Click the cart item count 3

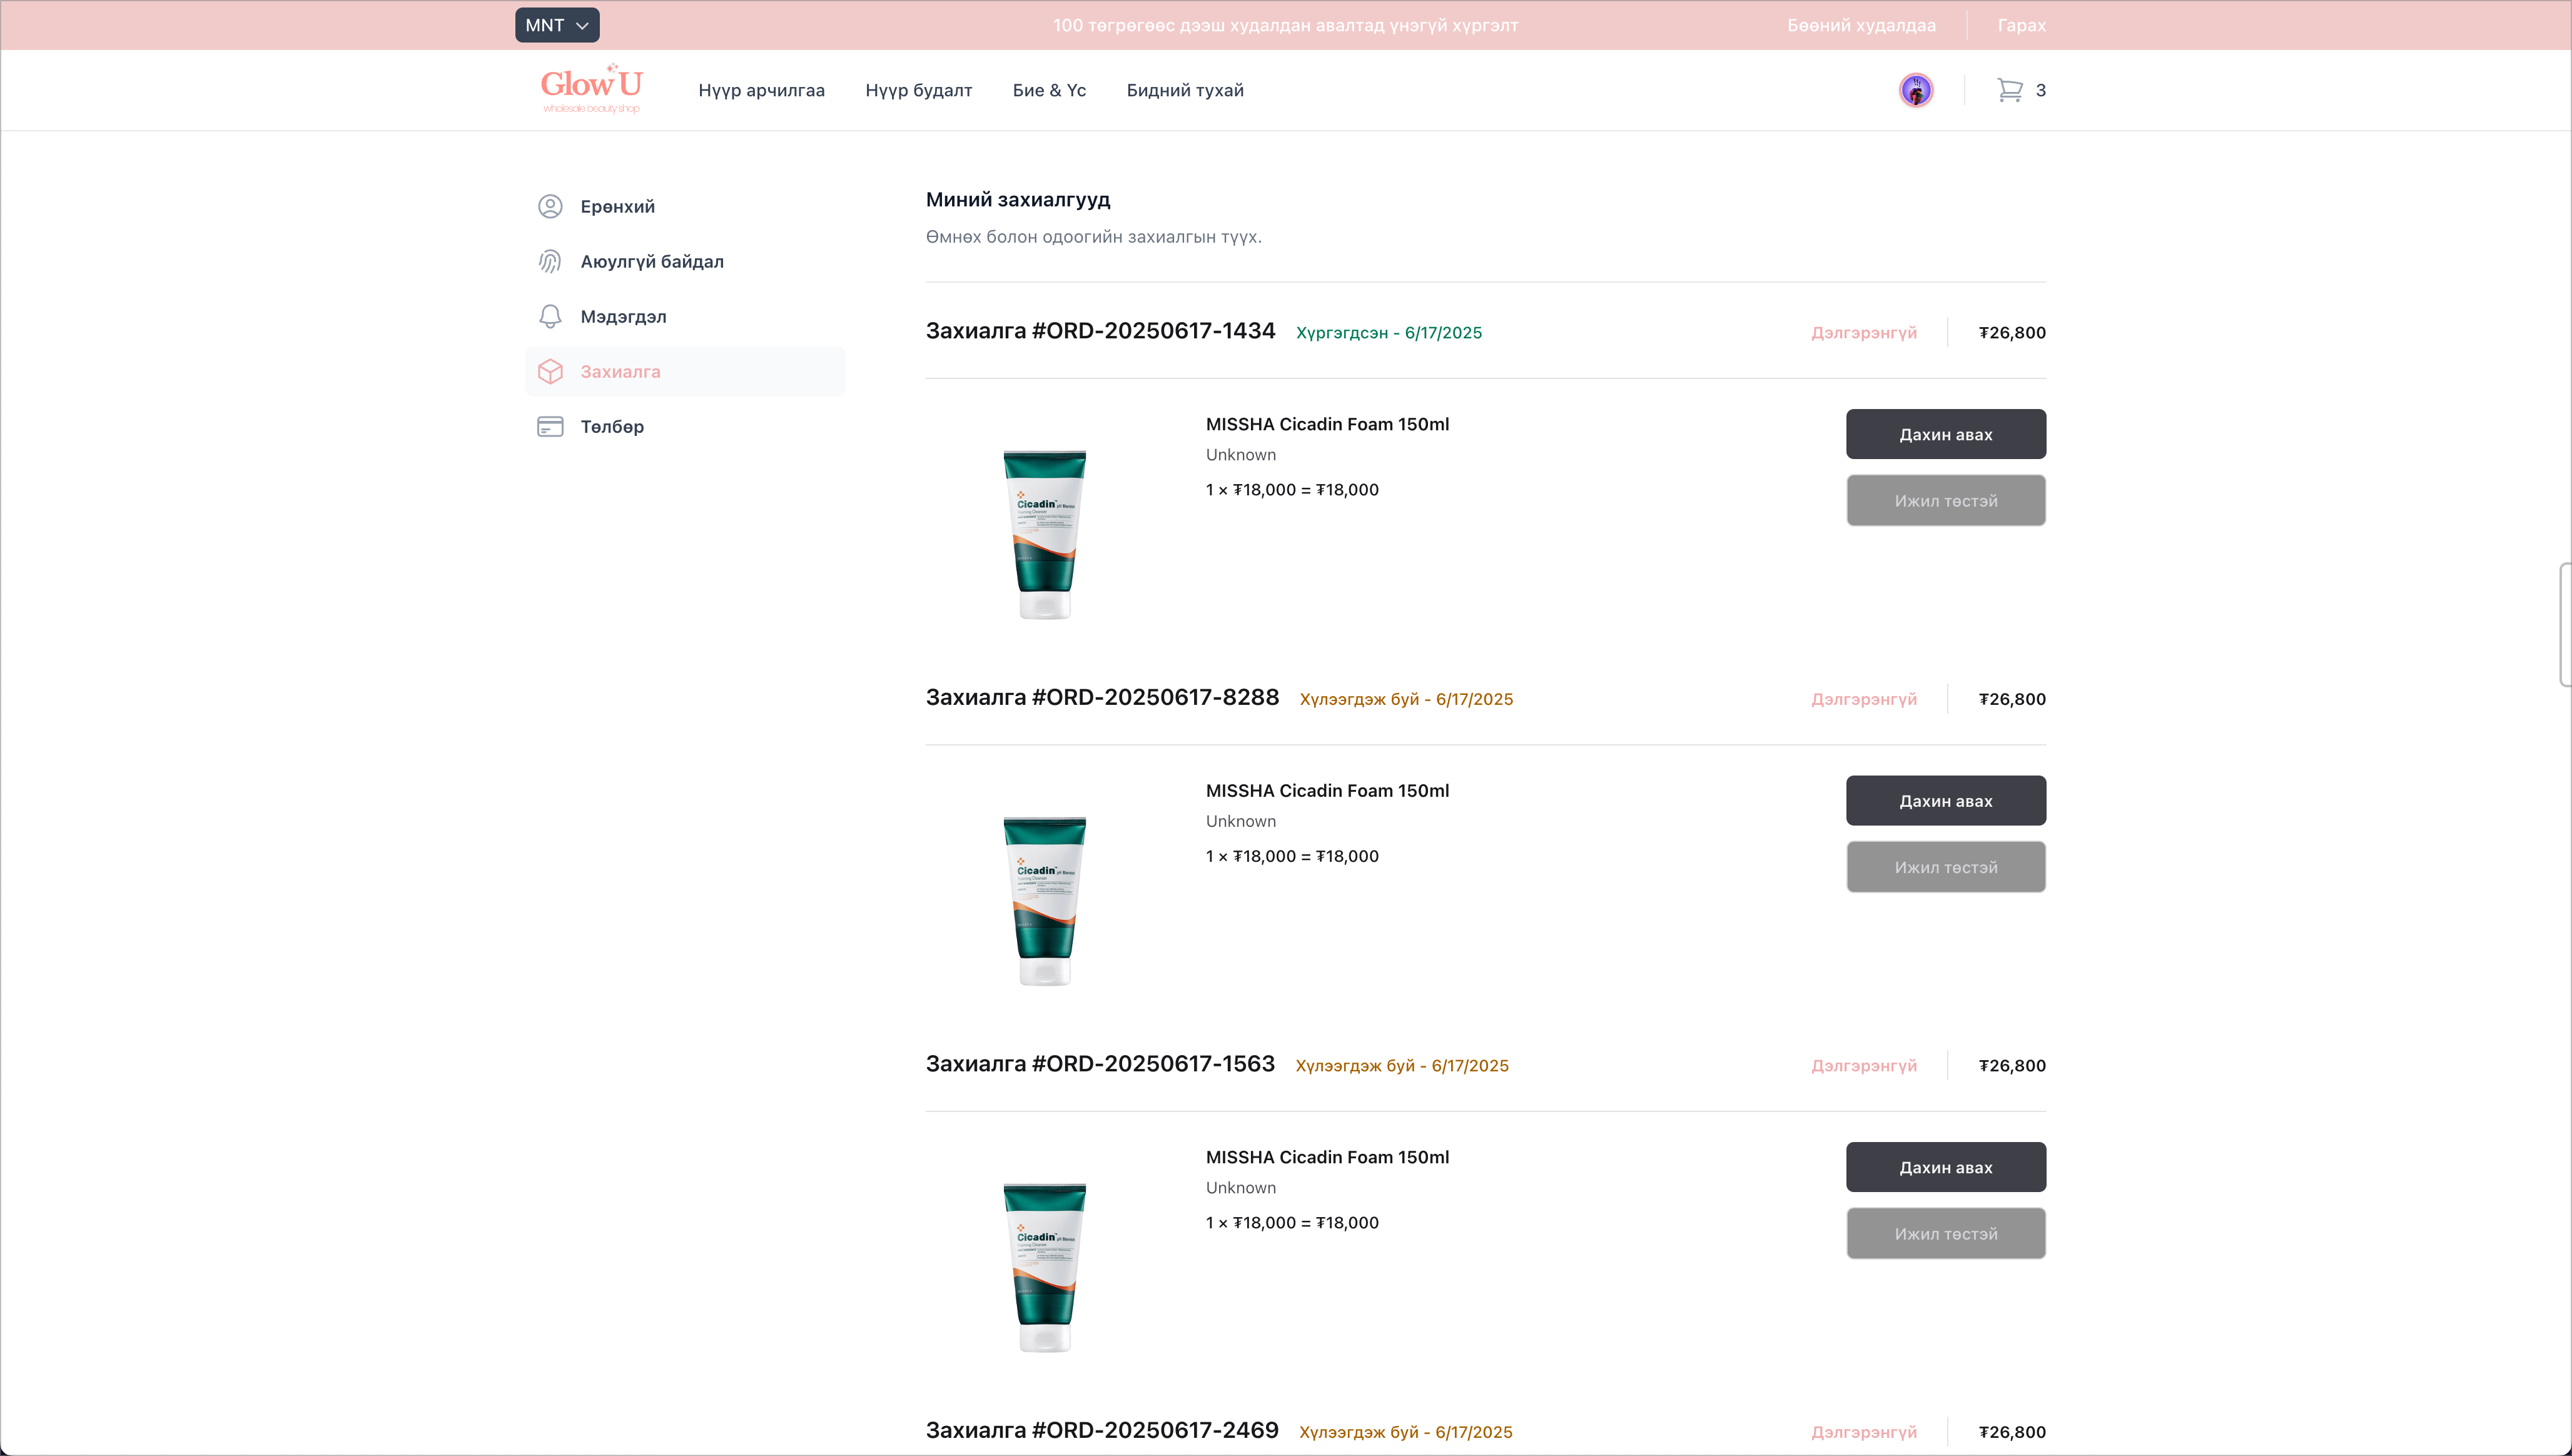(2040, 90)
